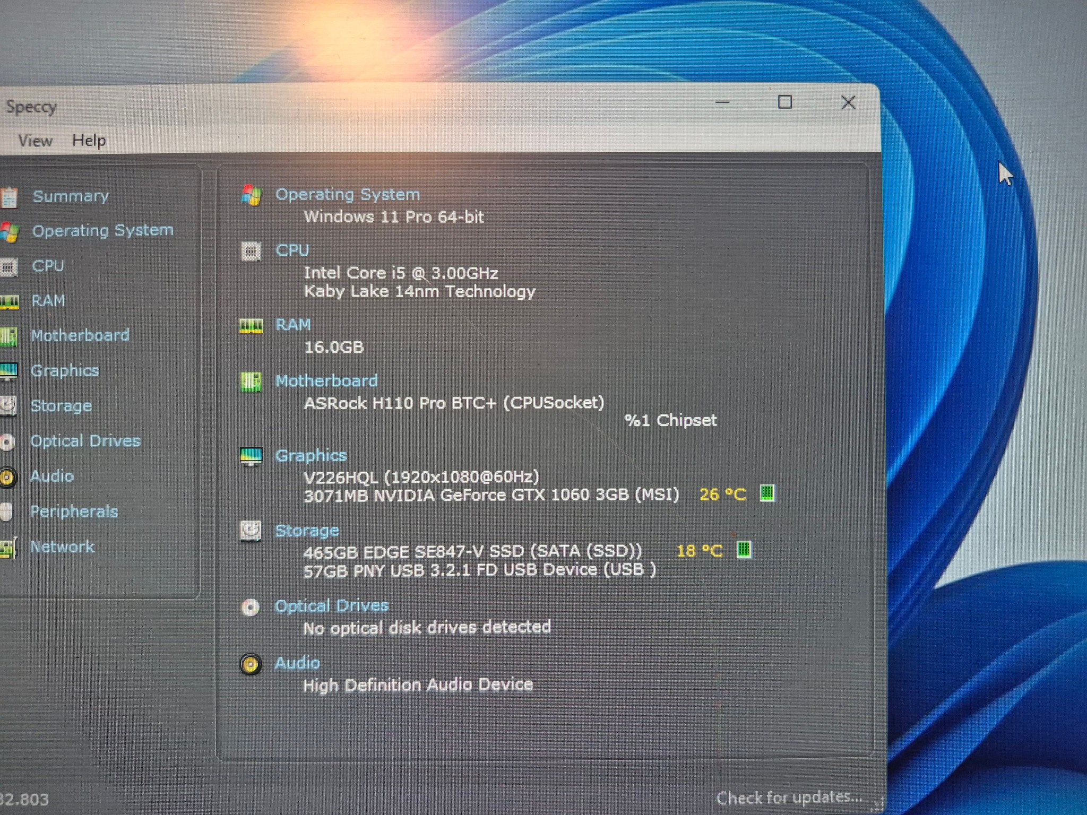Click the RAM icon in summary panel
The width and height of the screenshot is (1087, 815).
(251, 326)
